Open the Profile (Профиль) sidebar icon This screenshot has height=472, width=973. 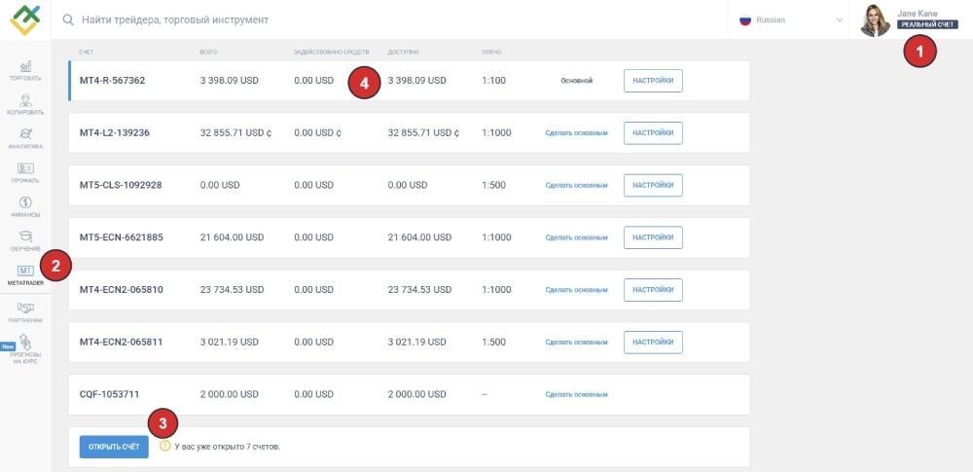(25, 168)
